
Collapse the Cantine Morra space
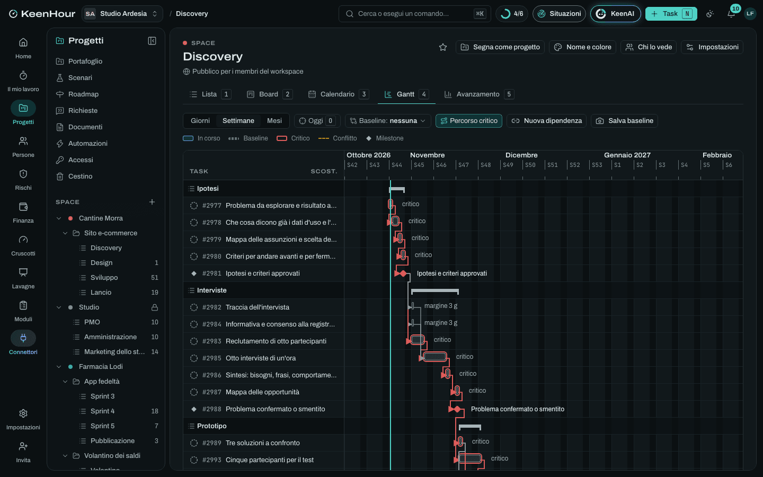(x=59, y=218)
